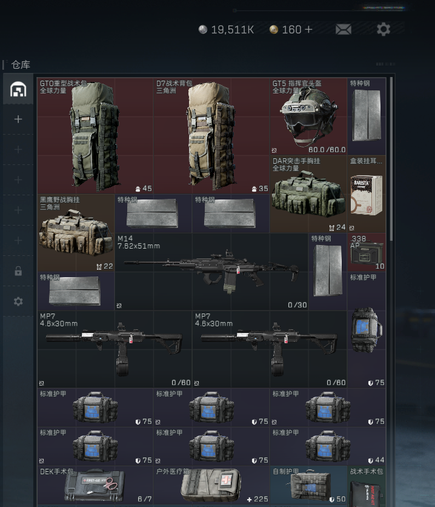Select the M14 7.62x51mm rifle

point(211,271)
